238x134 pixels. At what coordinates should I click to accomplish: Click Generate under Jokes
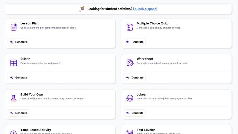(x=135, y=113)
